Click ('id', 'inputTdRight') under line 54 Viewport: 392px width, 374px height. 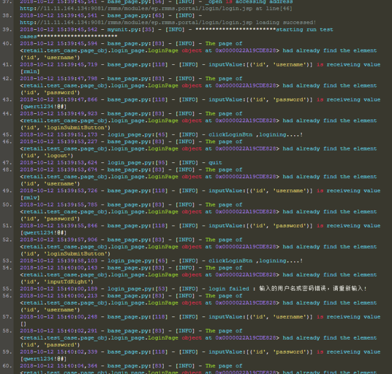tap(56, 282)
